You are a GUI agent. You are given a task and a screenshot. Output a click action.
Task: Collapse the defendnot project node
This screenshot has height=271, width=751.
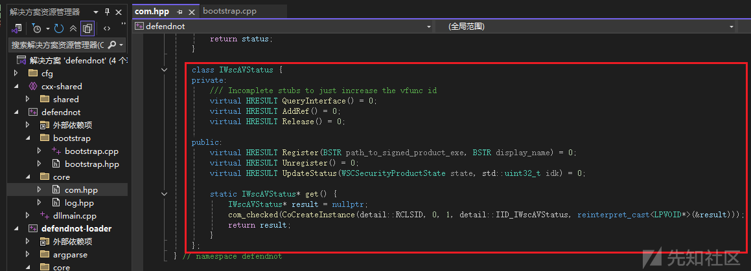pyautogui.click(x=16, y=113)
